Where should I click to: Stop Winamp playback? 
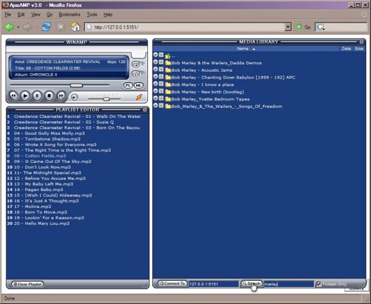click(49, 96)
